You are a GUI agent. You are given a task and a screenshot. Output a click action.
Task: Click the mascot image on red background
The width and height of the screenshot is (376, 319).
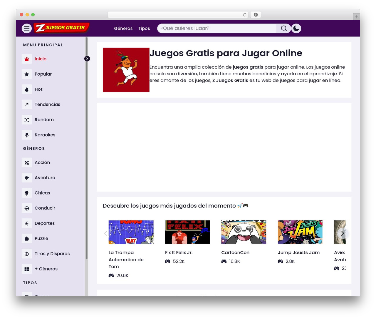[x=126, y=70]
